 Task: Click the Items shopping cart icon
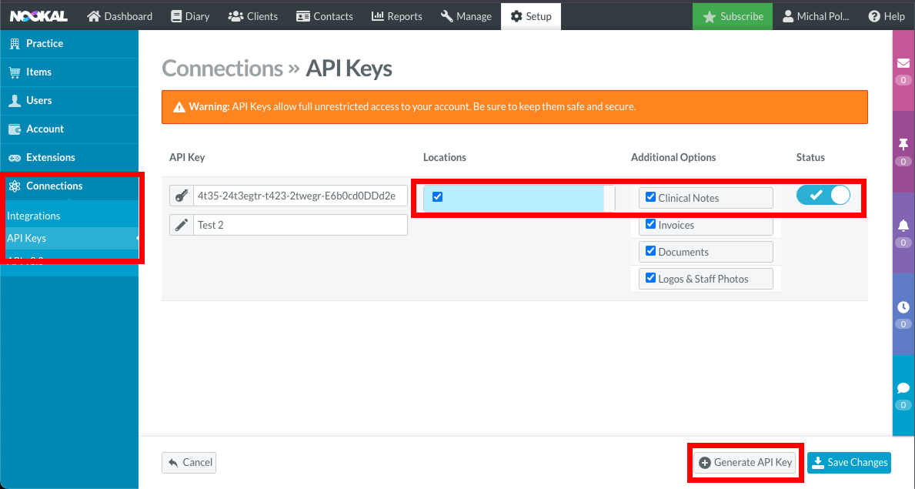[x=15, y=72]
